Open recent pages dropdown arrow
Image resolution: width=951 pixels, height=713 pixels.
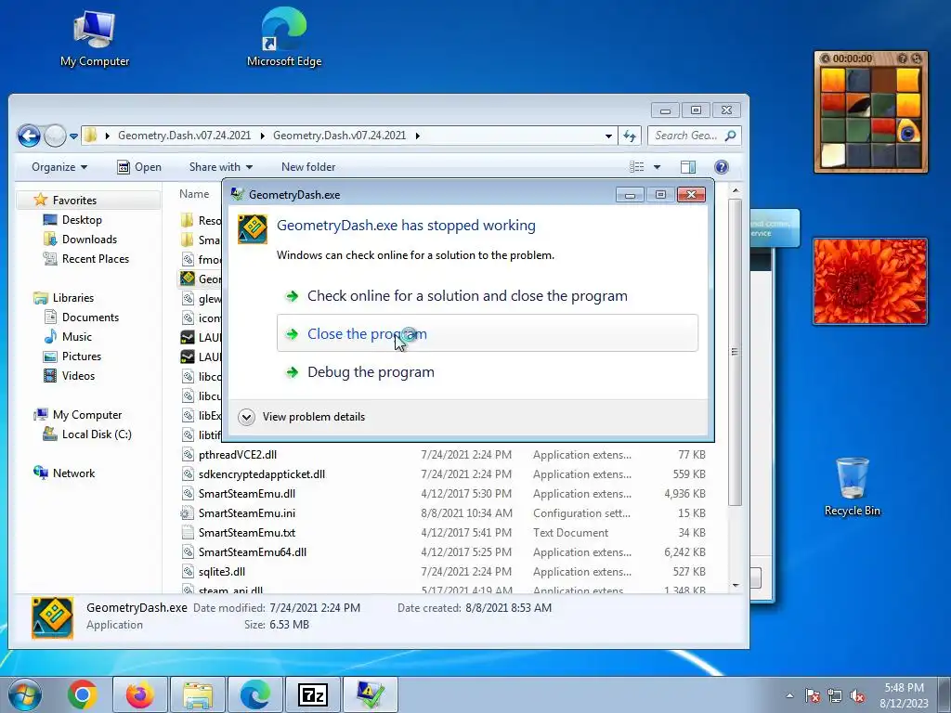coord(73,136)
